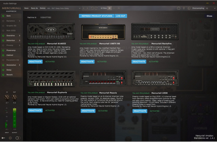Expand the Overdrive submenu arrow
Image resolution: width=217 pixels, height=142 pixels.
20,35
